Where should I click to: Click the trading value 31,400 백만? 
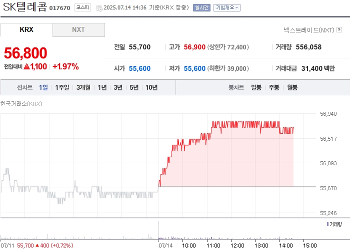click(318, 68)
